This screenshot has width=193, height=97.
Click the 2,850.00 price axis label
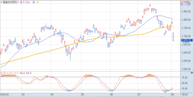pyautogui.click(x=186, y=12)
